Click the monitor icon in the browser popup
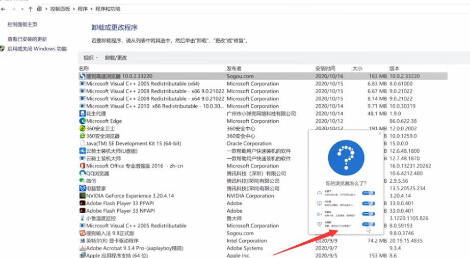 click(x=319, y=204)
